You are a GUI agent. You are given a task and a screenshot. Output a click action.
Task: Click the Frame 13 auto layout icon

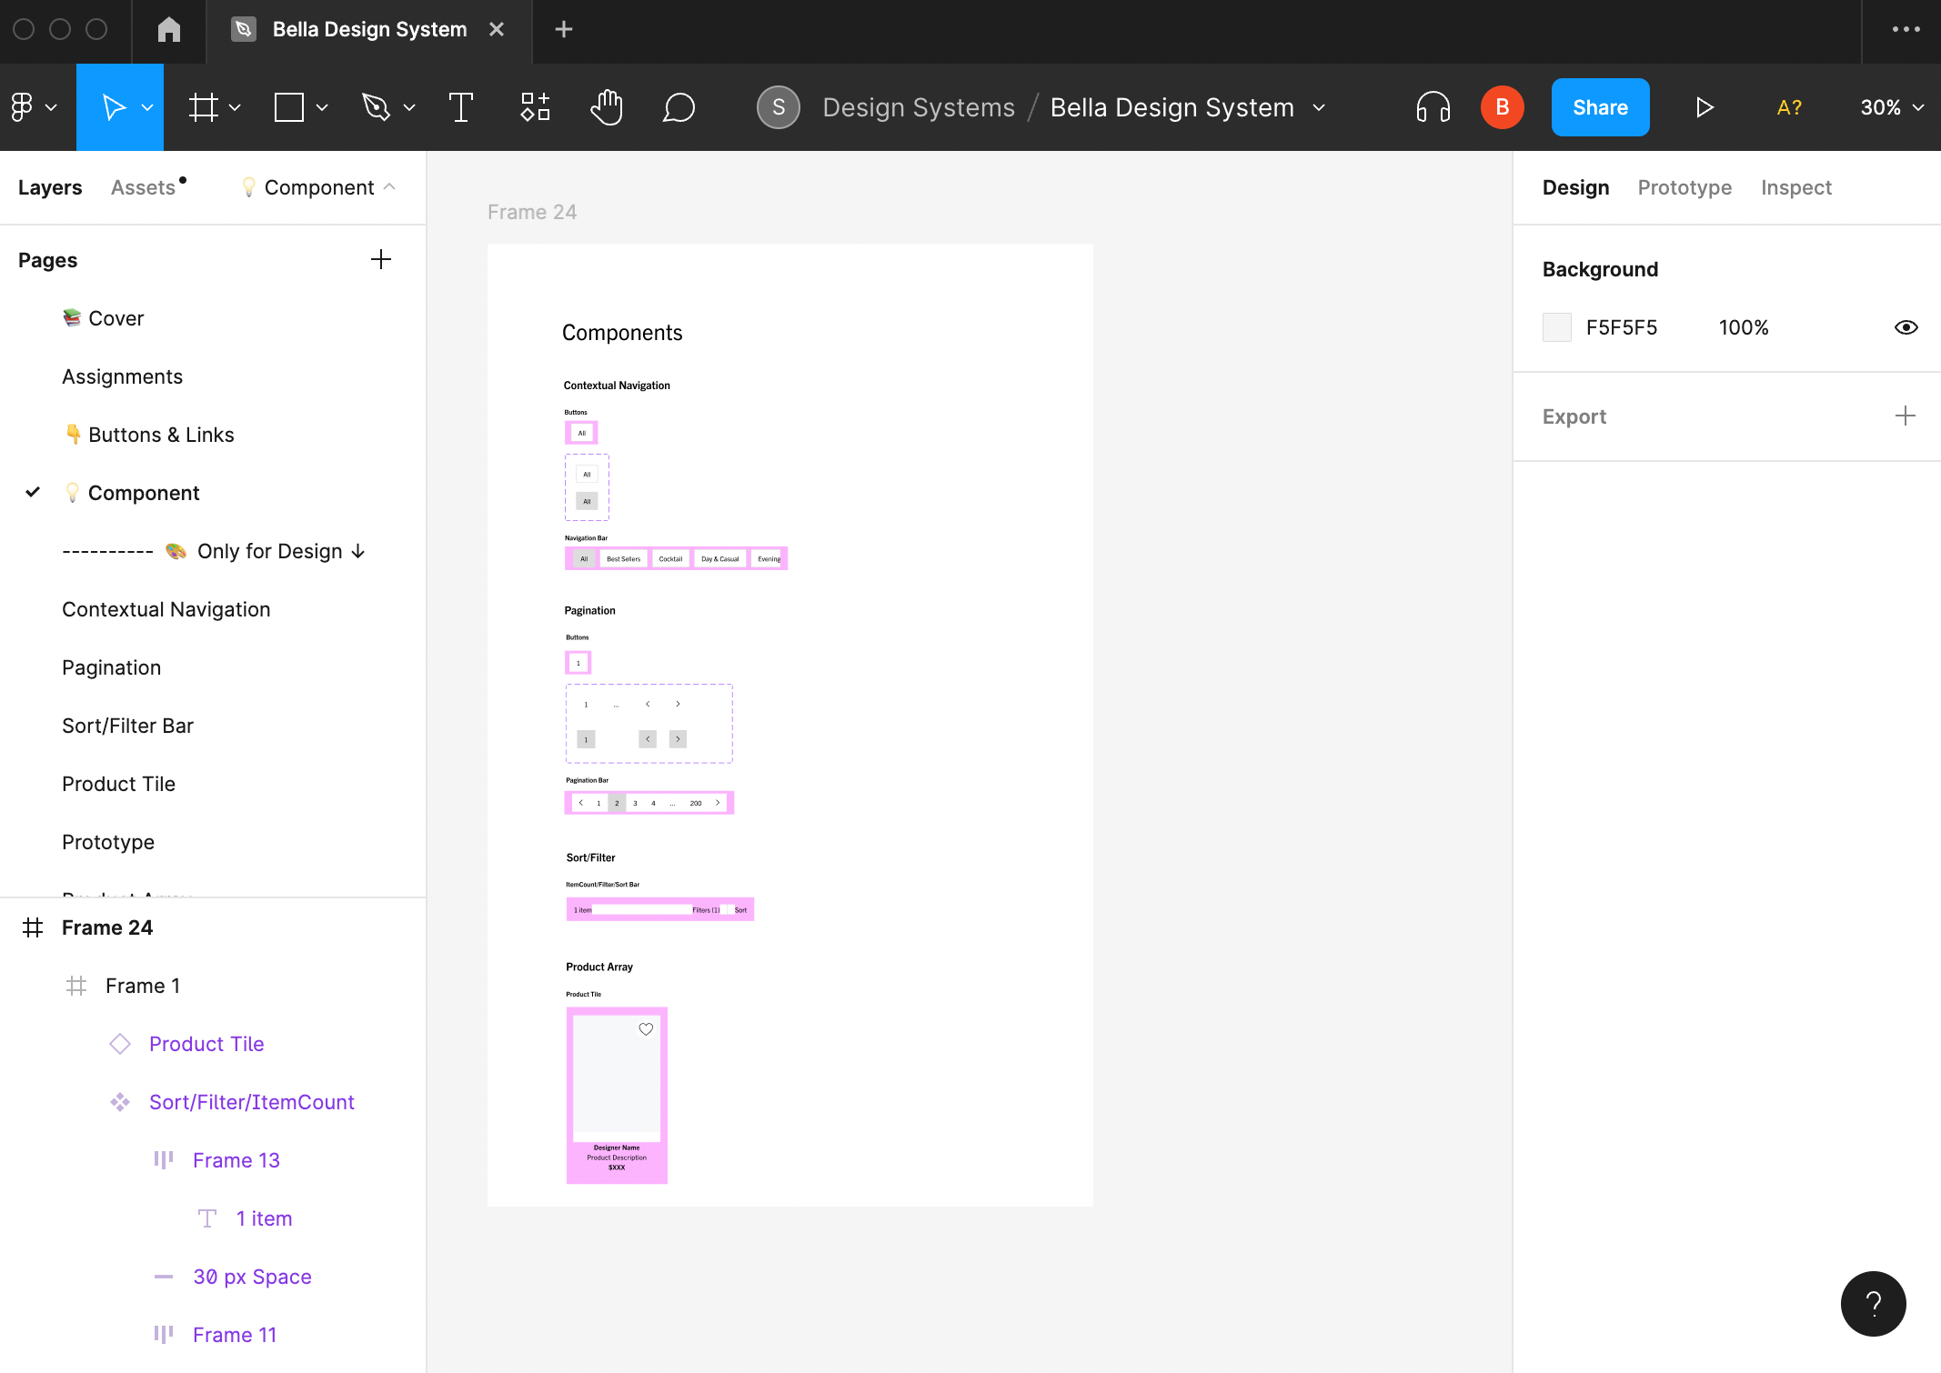click(164, 1160)
